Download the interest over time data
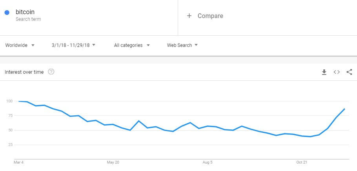This screenshot has width=357, height=171. (x=324, y=72)
